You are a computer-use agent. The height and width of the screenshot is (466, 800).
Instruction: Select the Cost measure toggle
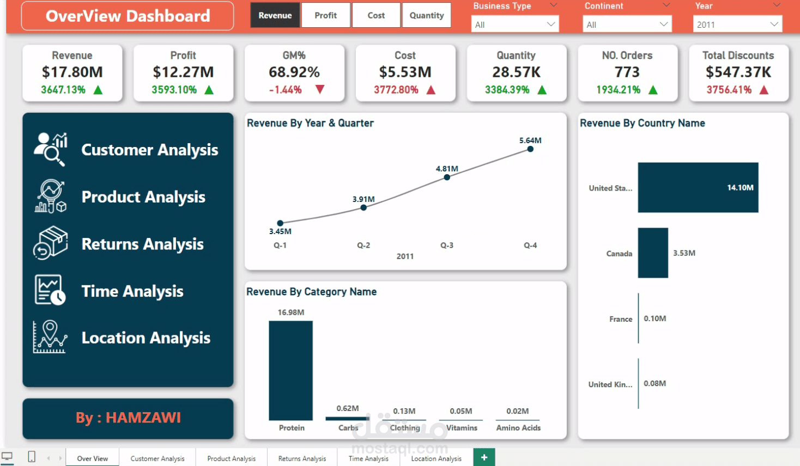(376, 15)
